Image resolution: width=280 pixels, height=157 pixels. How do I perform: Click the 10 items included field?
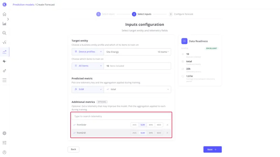point(137,66)
